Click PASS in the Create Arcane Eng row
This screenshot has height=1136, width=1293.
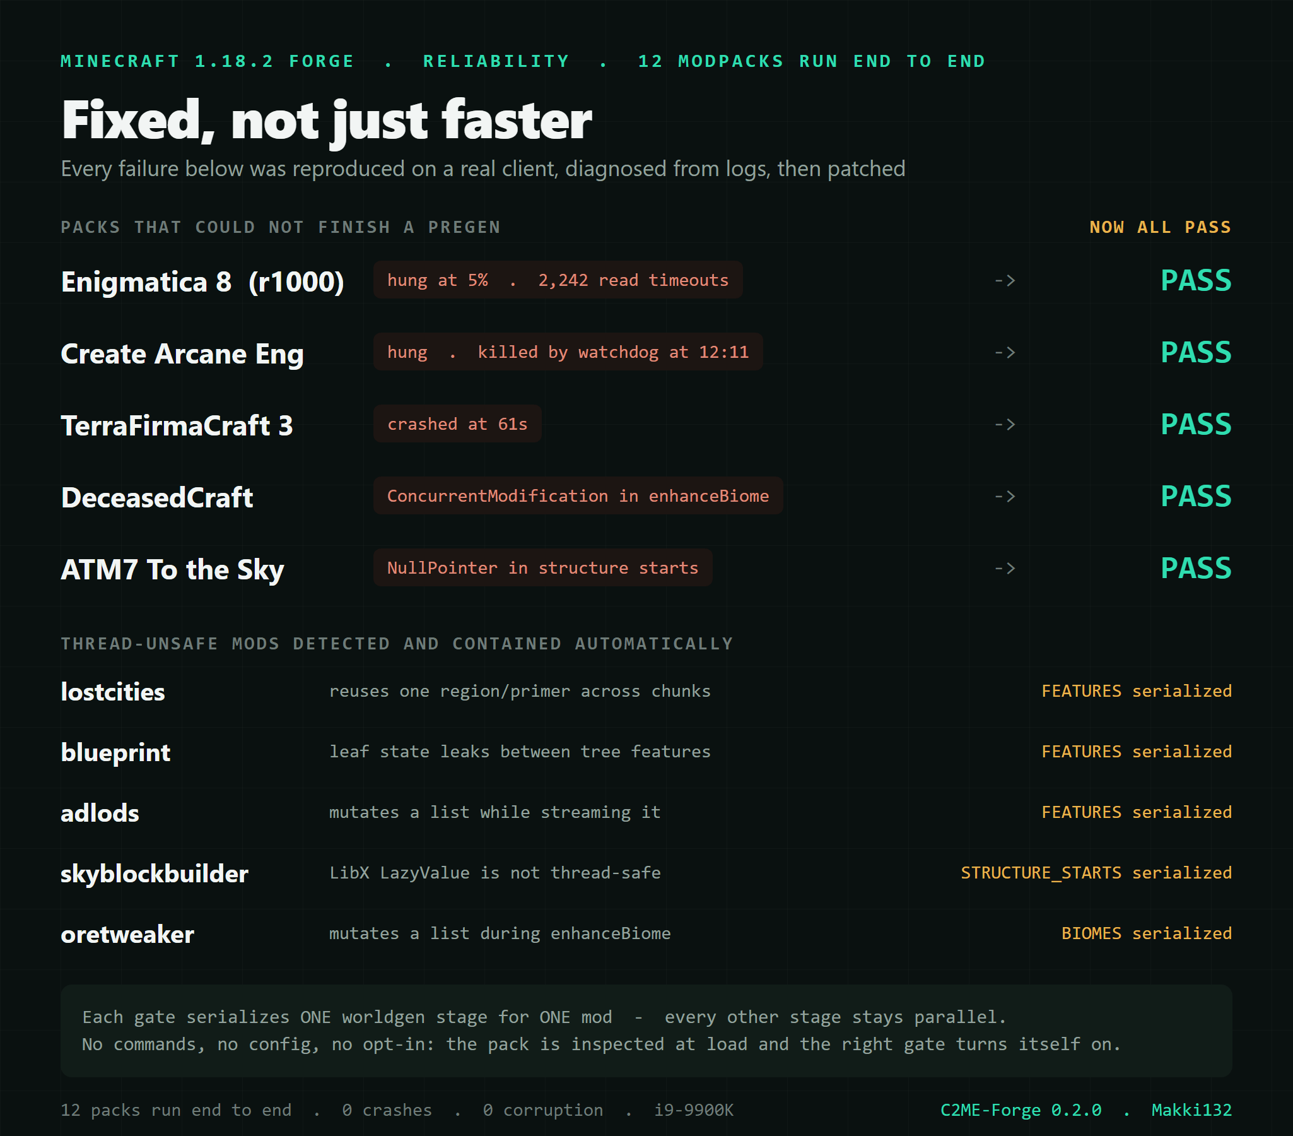1196,353
